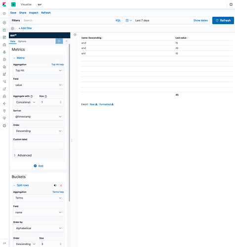Click the editor panel vertical scrollbar
The height and width of the screenshot is (247, 235).
[69, 123]
